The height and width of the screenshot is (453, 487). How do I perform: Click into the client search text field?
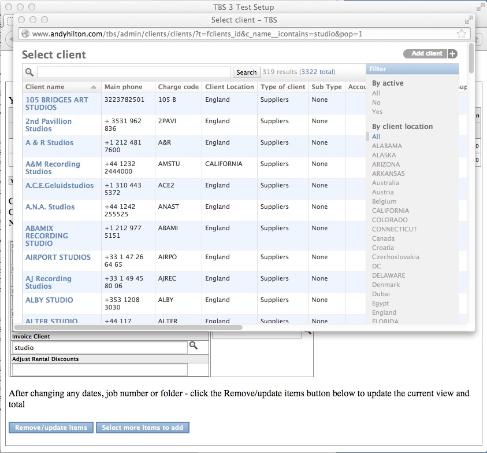pyautogui.click(x=134, y=72)
